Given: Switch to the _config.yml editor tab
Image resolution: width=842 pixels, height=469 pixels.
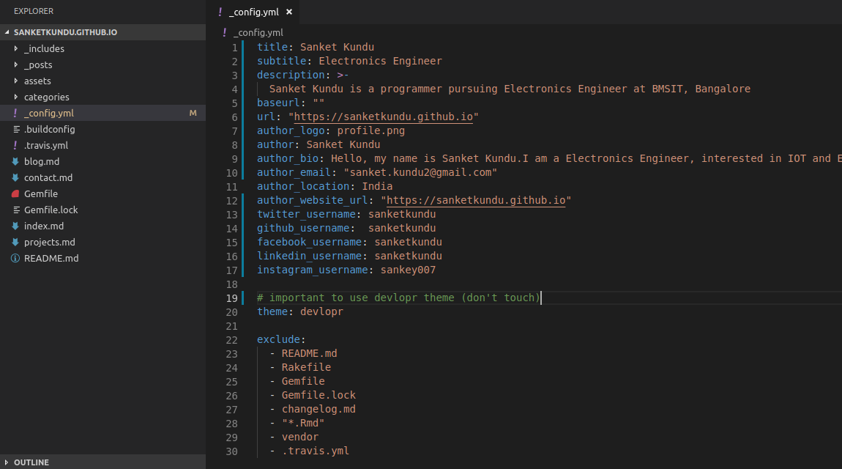Looking at the screenshot, I should 253,12.
